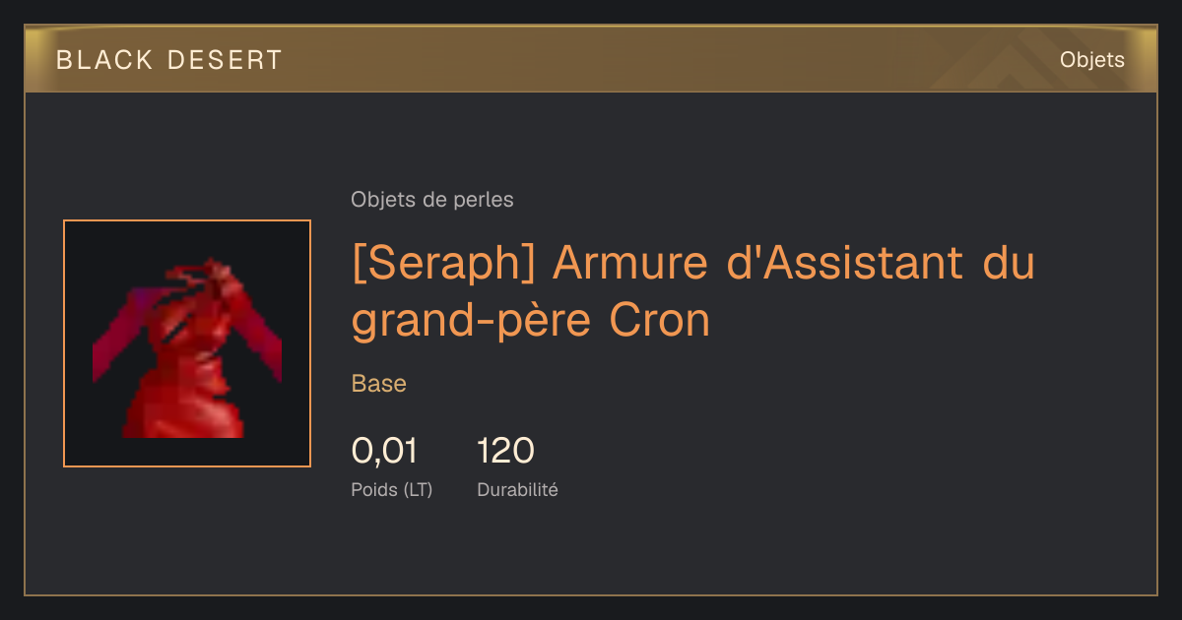
Task: Click the BLACK DESERT site title
Action: point(169,60)
